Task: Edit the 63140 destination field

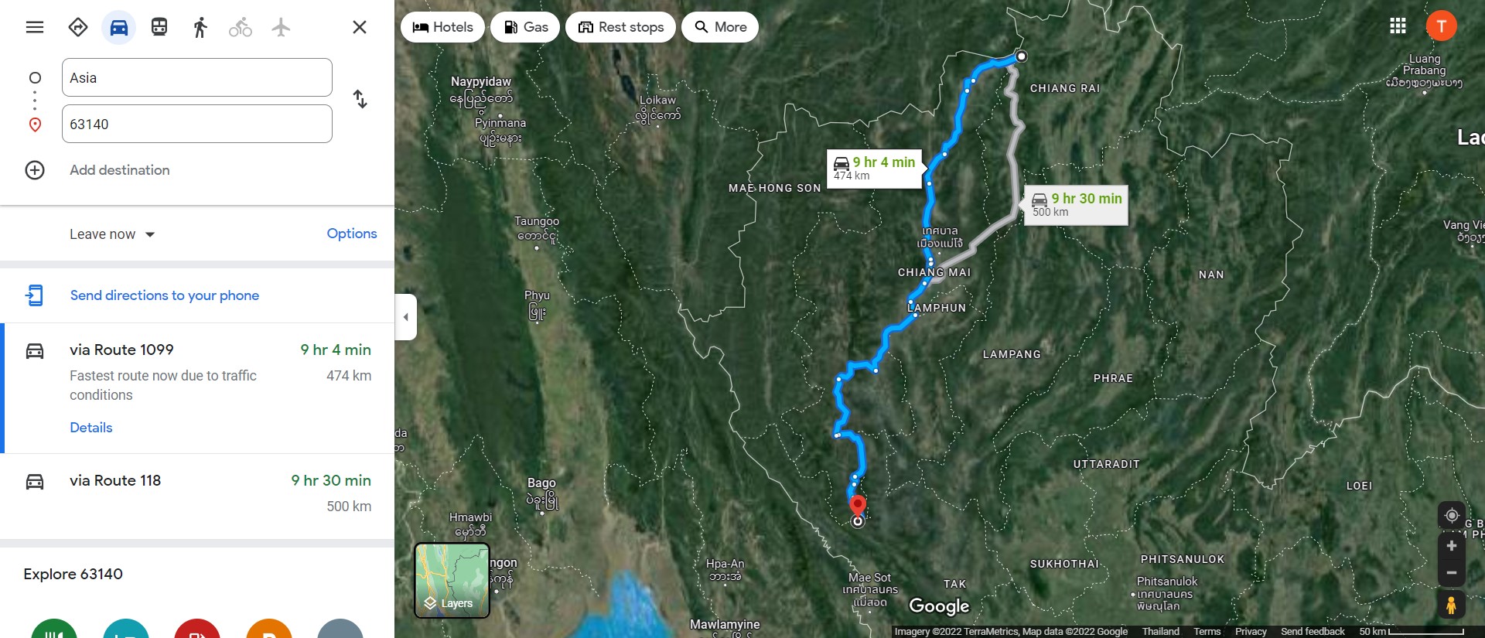Action: (x=197, y=124)
